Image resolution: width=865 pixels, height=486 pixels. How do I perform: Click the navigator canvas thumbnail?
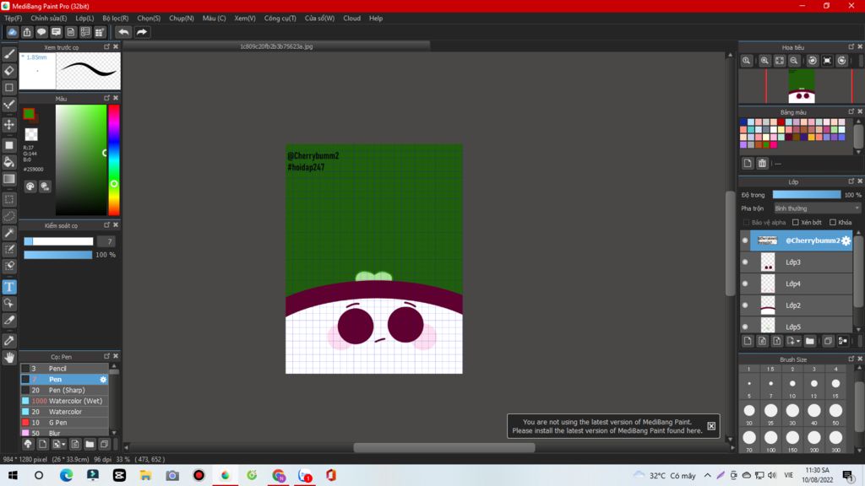click(x=802, y=86)
